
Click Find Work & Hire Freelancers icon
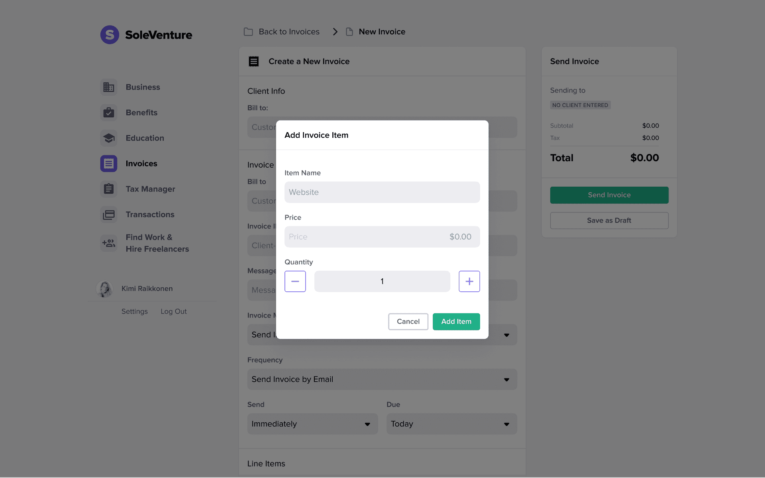(109, 243)
